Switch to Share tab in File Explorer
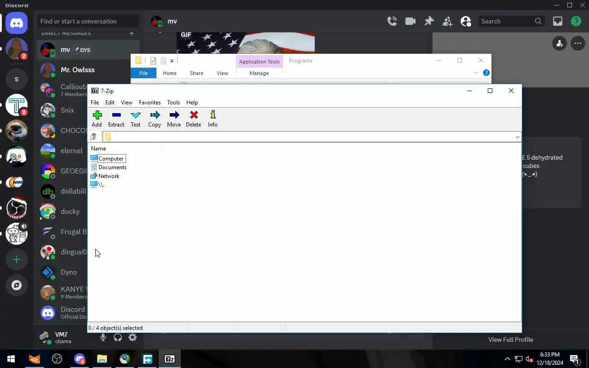This screenshot has height=368, width=589. pos(196,73)
